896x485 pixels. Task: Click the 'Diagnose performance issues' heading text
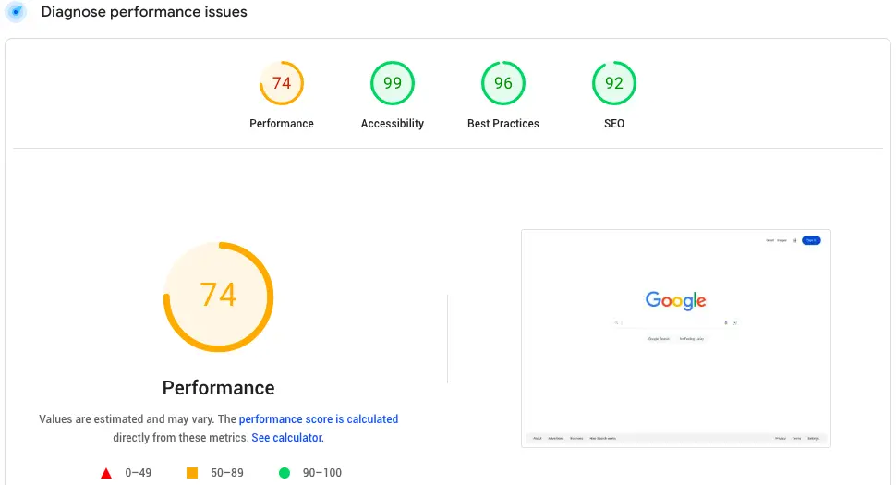tap(144, 13)
